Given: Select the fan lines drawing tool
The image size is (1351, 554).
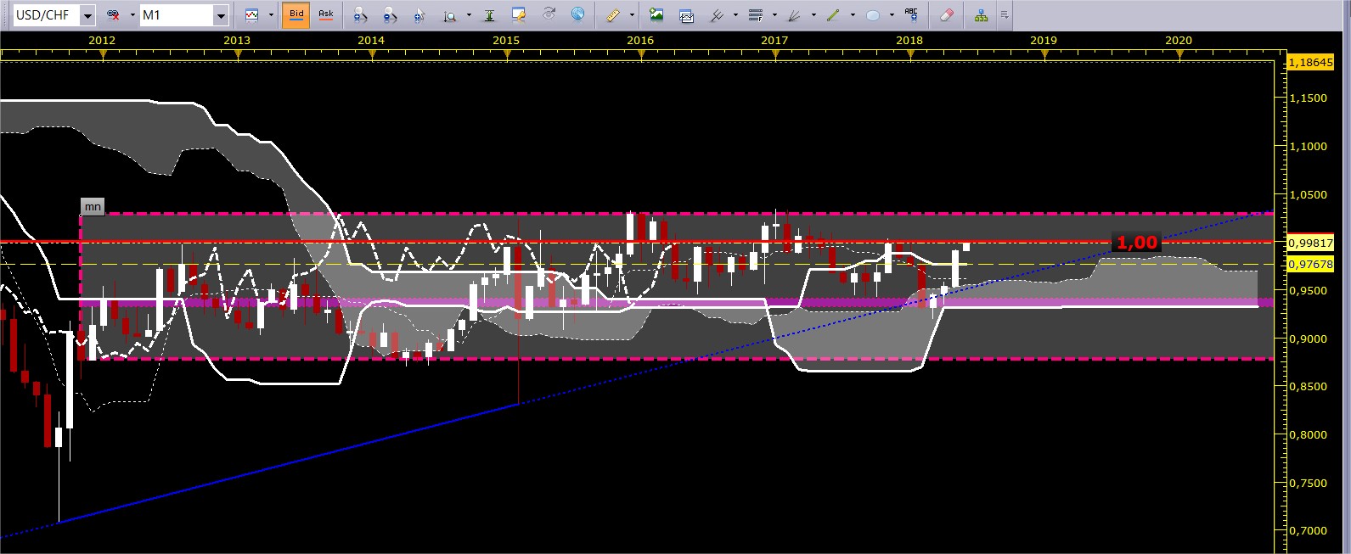Looking at the screenshot, I should [795, 15].
